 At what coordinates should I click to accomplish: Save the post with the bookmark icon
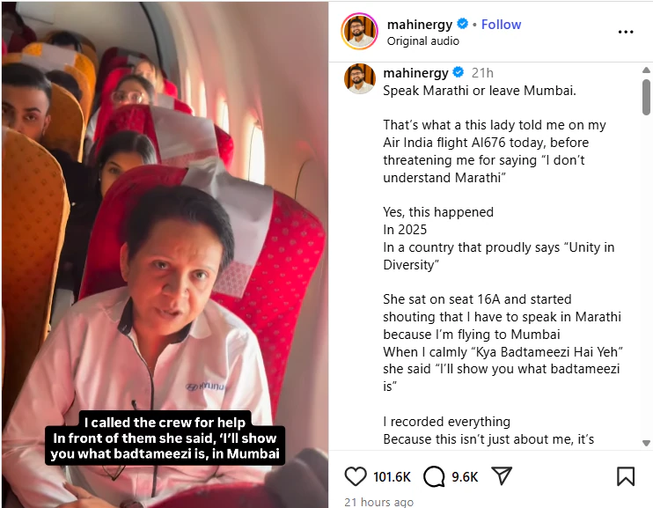pos(626,476)
